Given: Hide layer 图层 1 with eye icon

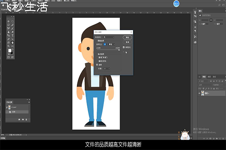Looking at the screenshot, I should (x=199, y=93).
